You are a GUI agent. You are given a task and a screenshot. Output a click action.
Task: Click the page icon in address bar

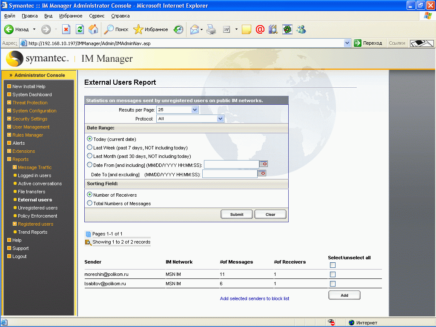point(24,43)
